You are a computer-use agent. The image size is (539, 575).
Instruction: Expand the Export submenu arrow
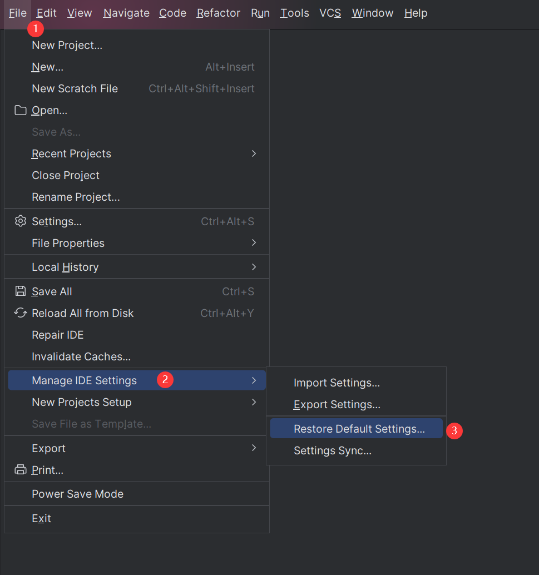tap(254, 448)
